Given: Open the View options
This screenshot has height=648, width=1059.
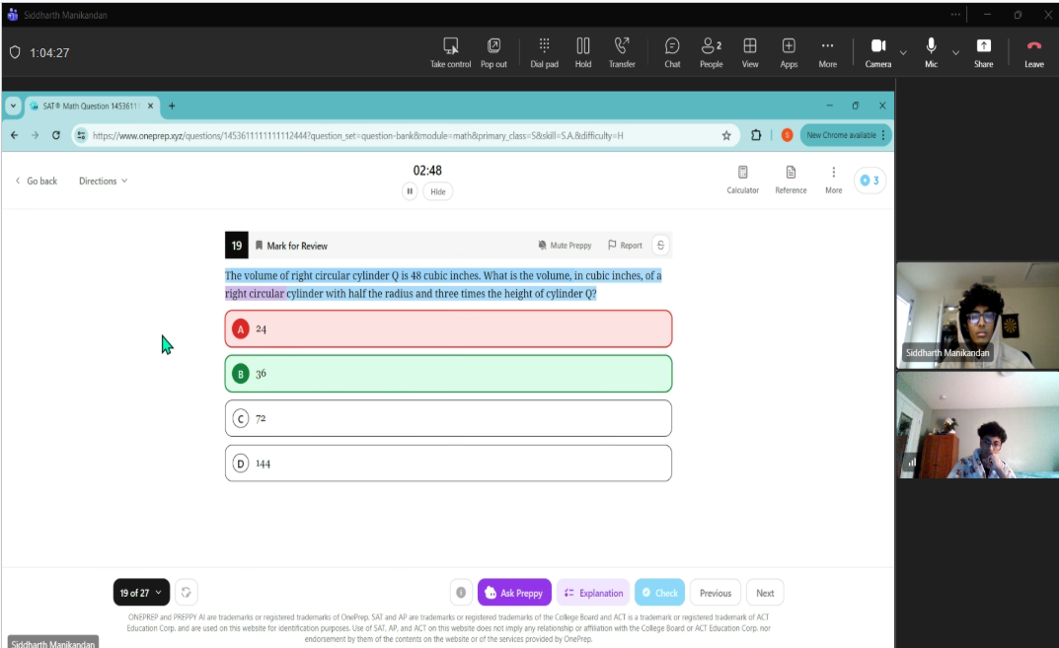Looking at the screenshot, I should pyautogui.click(x=750, y=52).
